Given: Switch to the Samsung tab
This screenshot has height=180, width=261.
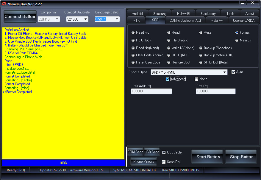Looking at the screenshot, I should coord(160,14).
